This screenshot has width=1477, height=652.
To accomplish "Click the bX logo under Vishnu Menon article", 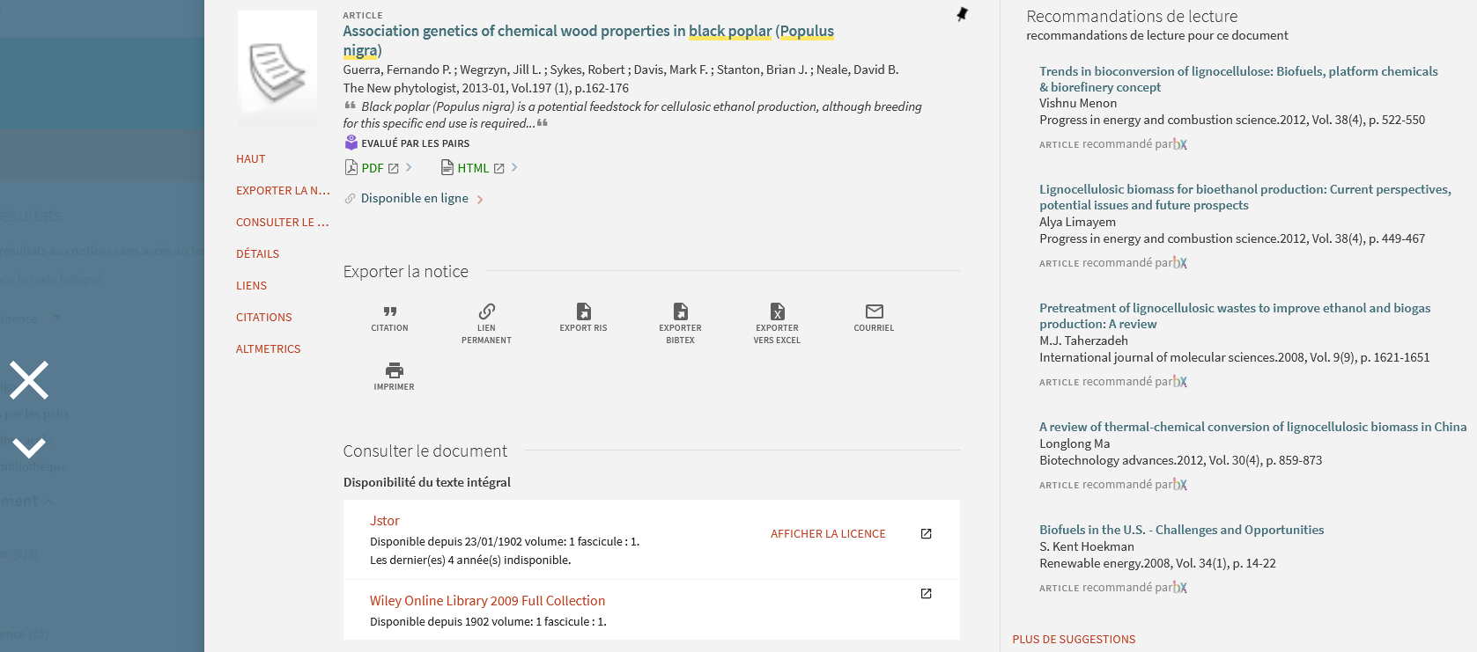I will coord(1180,144).
